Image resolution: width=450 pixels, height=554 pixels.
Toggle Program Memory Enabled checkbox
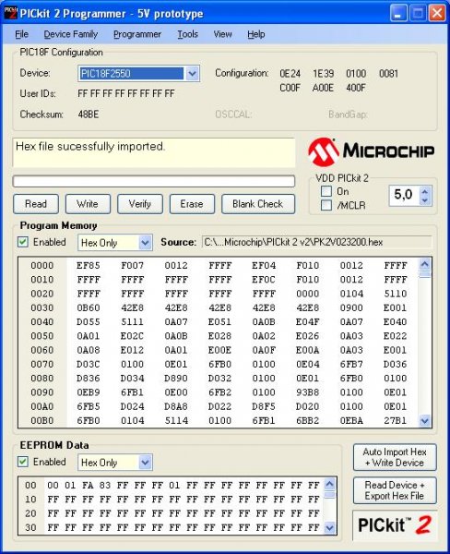(x=23, y=242)
